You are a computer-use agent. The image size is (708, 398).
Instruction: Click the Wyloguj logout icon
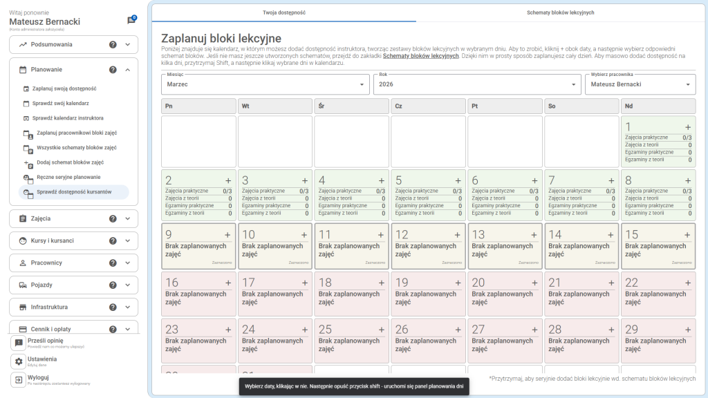point(19,380)
